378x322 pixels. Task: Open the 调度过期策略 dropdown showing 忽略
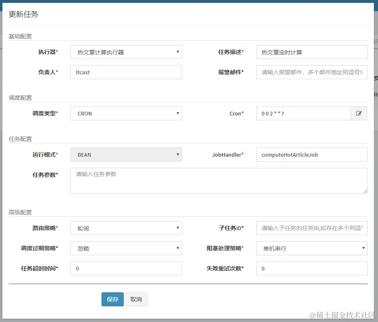[x=126, y=248]
